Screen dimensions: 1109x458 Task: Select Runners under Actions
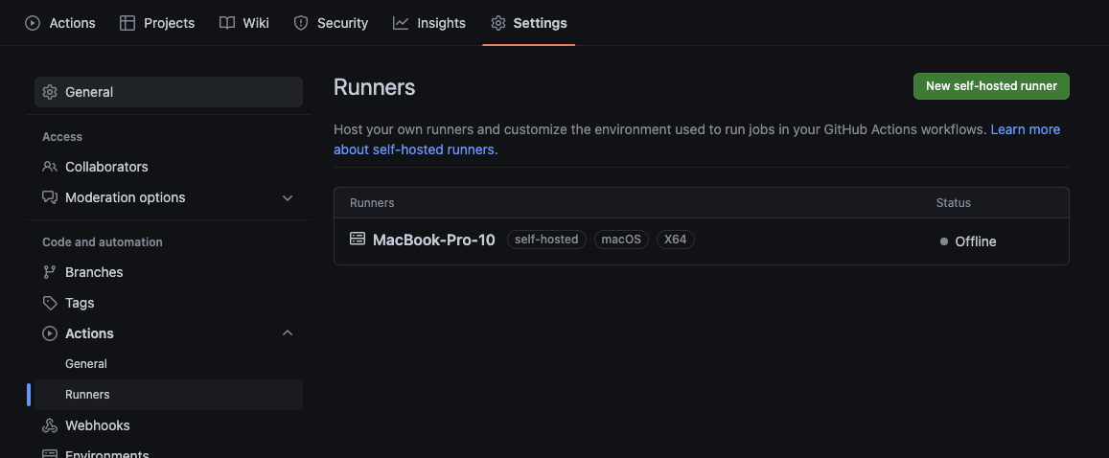169,395
